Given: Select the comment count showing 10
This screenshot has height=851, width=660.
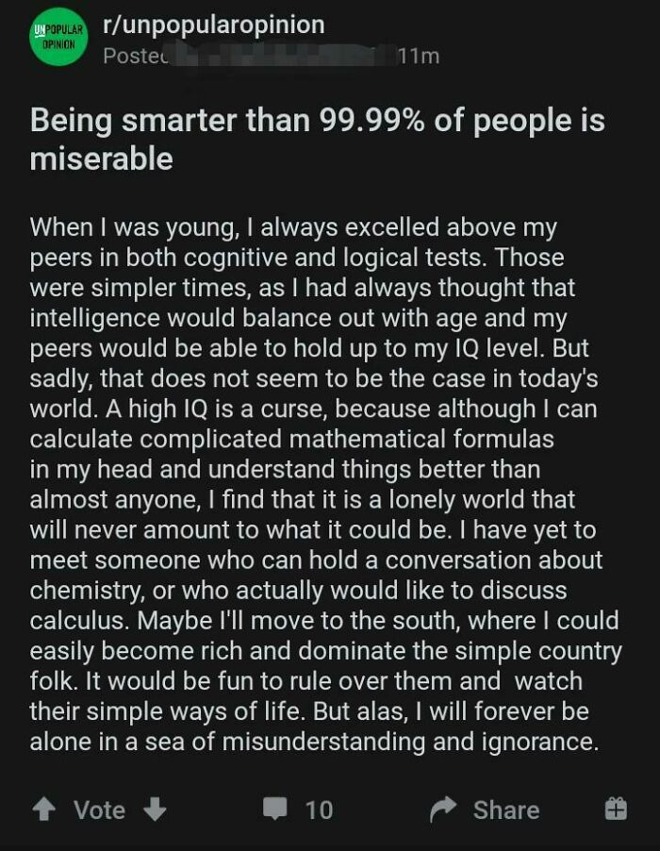Looking at the screenshot, I should [317, 809].
